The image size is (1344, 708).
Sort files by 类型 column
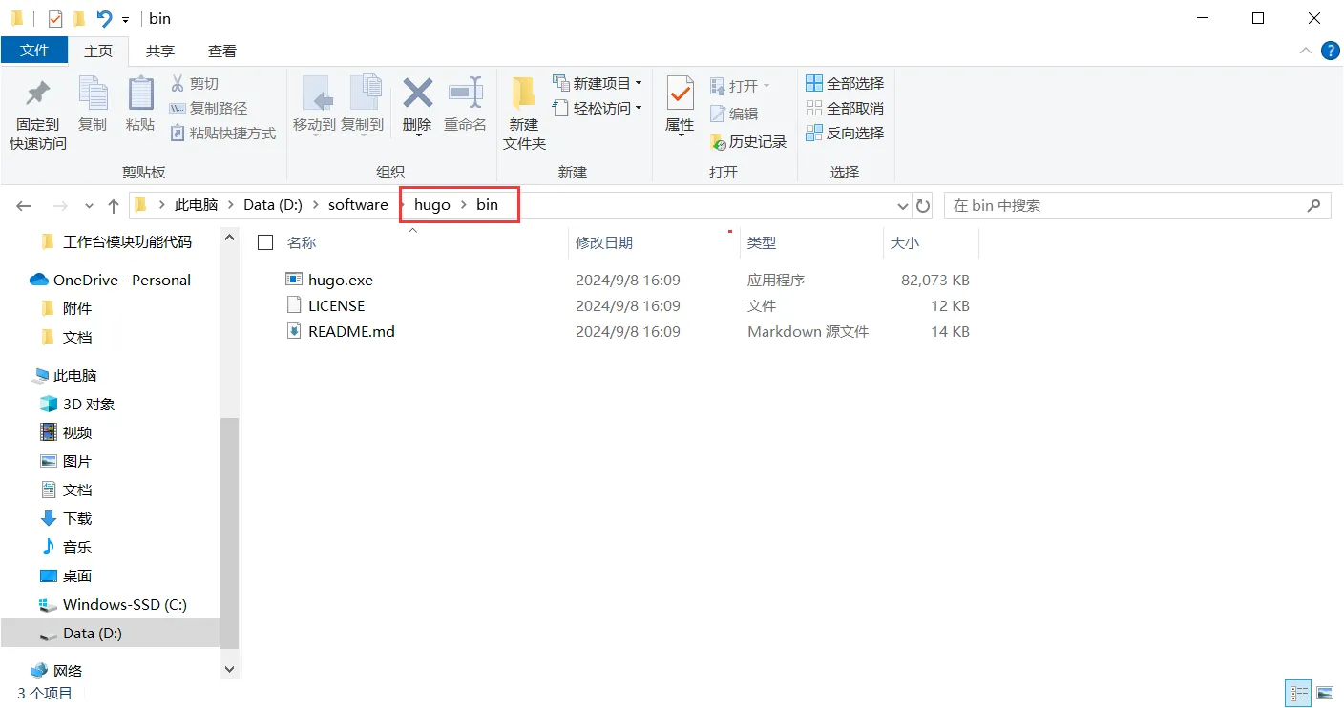point(762,243)
